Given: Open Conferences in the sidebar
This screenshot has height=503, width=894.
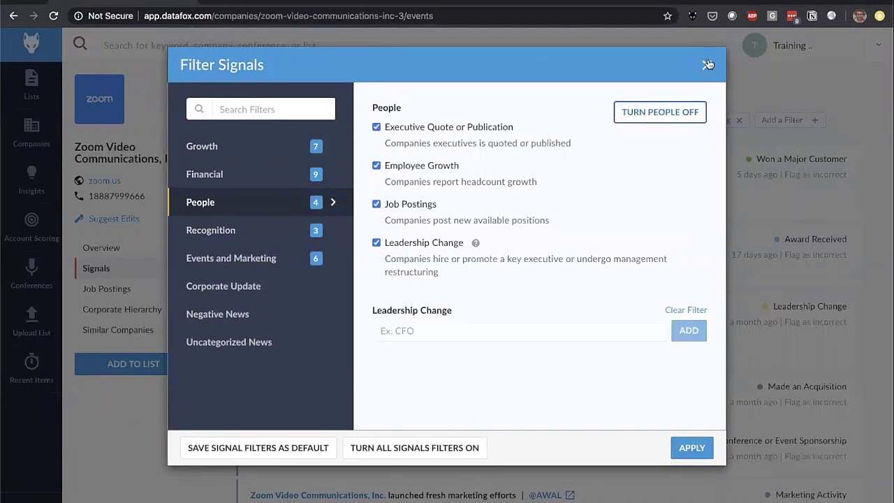Looking at the screenshot, I should 31,275.
